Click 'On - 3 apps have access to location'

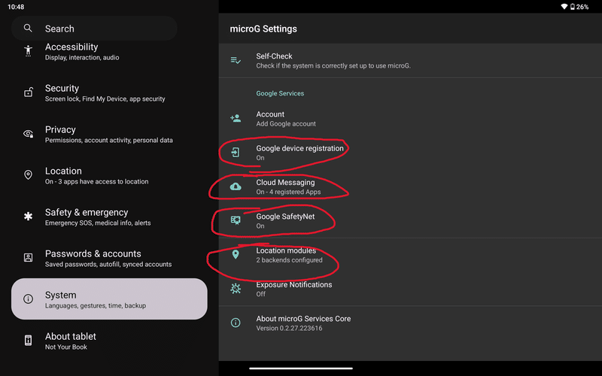click(97, 181)
